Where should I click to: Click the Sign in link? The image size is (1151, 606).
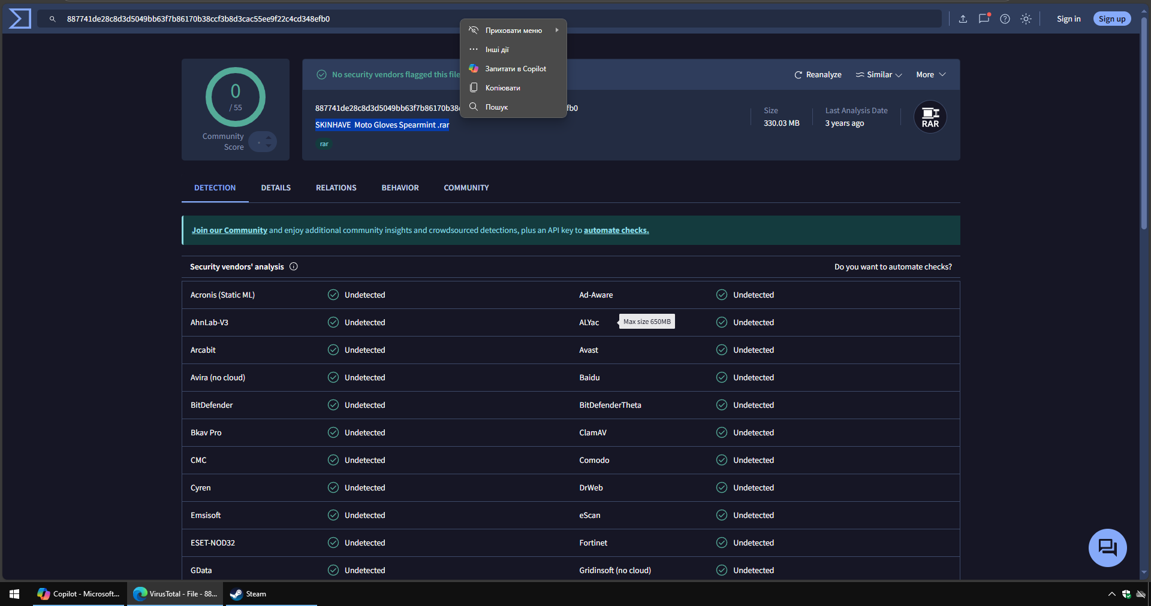[1069, 19]
